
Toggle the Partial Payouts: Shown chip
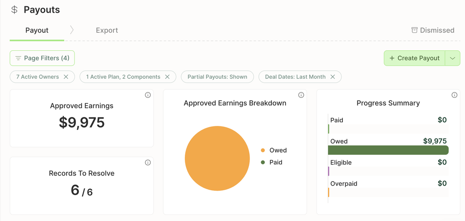tap(218, 77)
